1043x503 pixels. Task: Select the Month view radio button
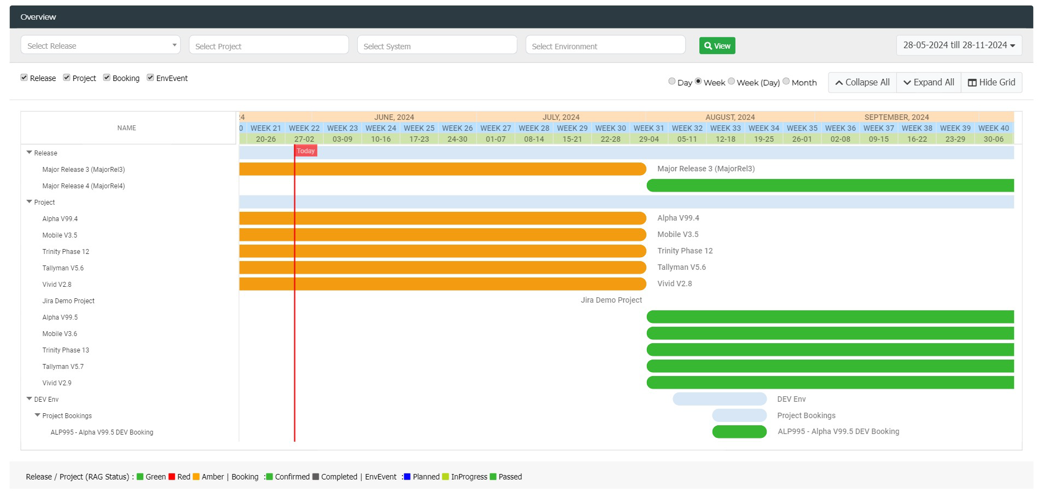[786, 82]
